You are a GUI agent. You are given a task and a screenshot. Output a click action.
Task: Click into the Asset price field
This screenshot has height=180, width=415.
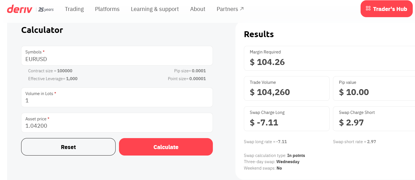(117, 123)
